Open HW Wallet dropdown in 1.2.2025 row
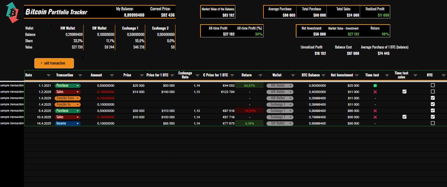The width and height of the screenshot is (447, 187). [280, 92]
